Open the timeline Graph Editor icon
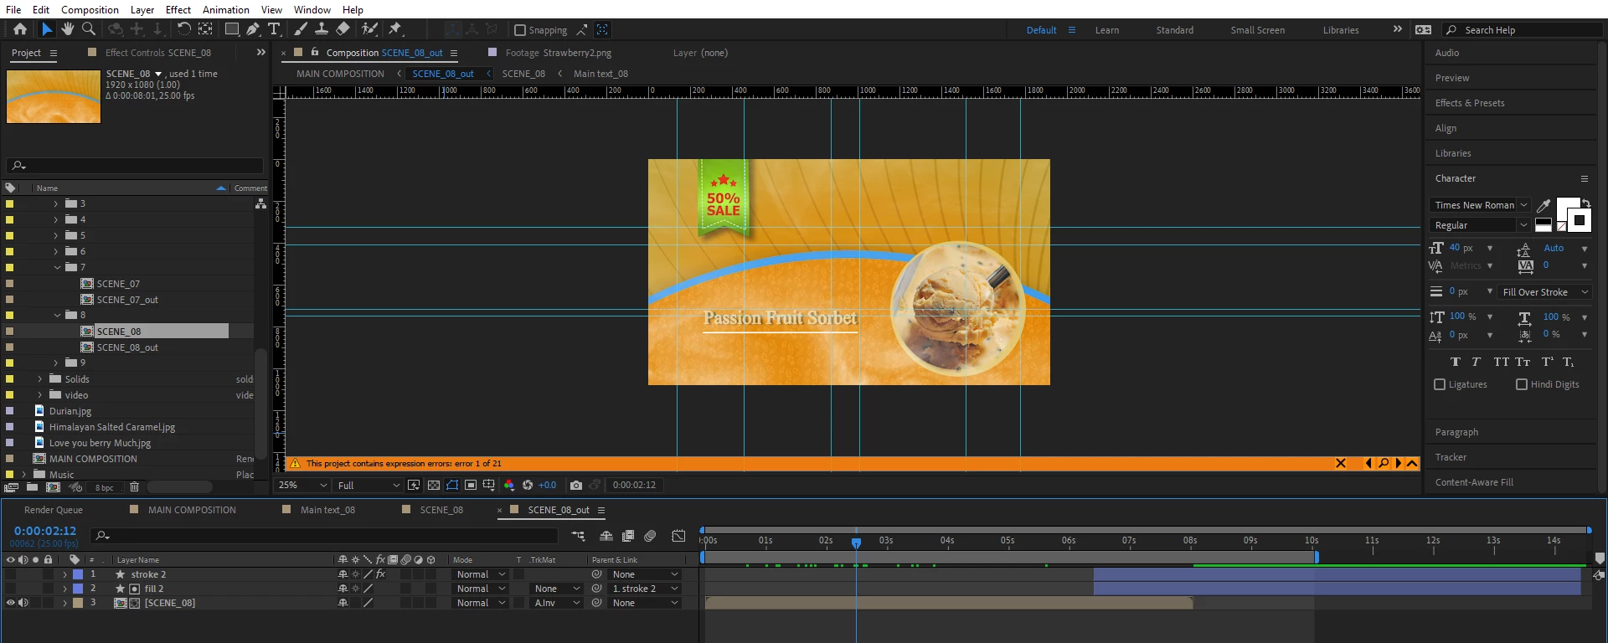Image resolution: width=1608 pixels, height=643 pixels. [678, 536]
